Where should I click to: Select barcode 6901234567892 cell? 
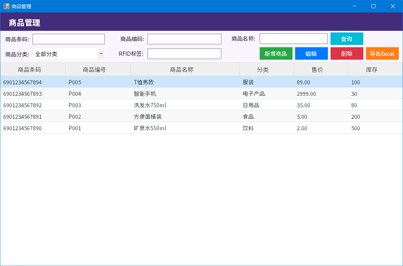pos(33,105)
